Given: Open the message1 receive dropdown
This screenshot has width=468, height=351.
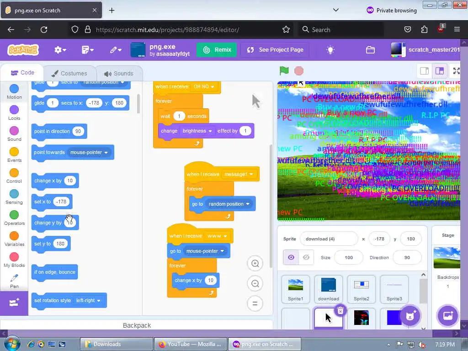Looking at the screenshot, I should click(x=239, y=174).
